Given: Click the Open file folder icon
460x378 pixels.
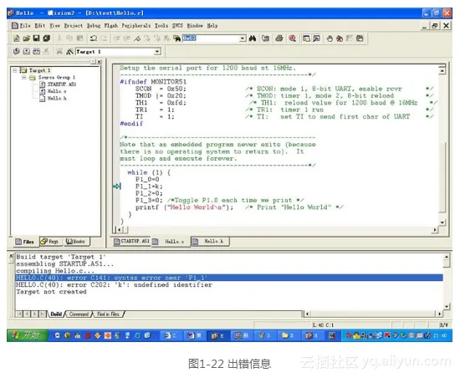Looking at the screenshot, I should [27, 38].
